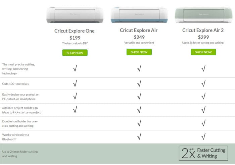Click 'Up to 2 times faster cutting' label

pyautogui.click(x=20, y=154)
